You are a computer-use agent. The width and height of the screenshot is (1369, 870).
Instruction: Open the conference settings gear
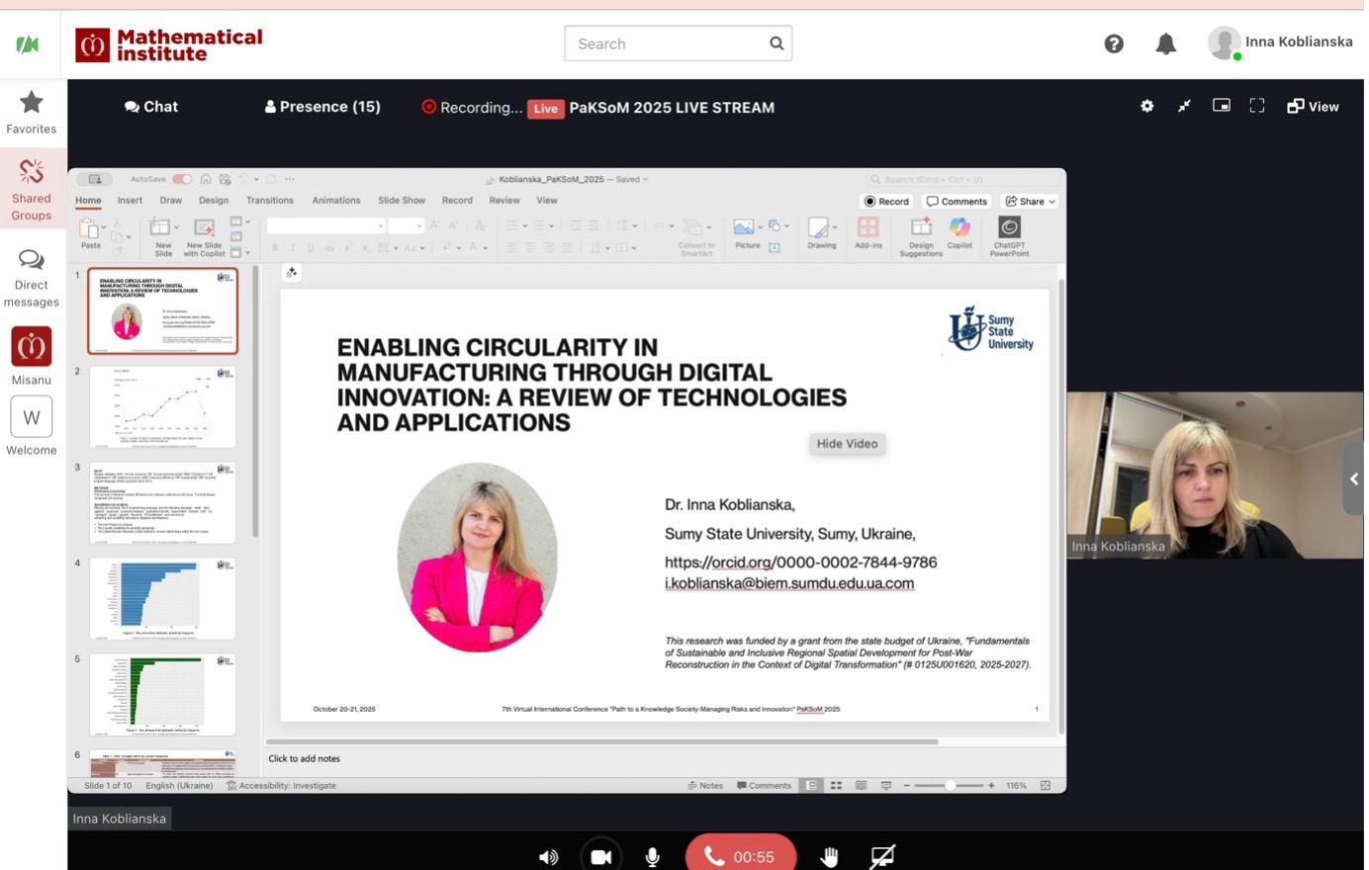1146,107
